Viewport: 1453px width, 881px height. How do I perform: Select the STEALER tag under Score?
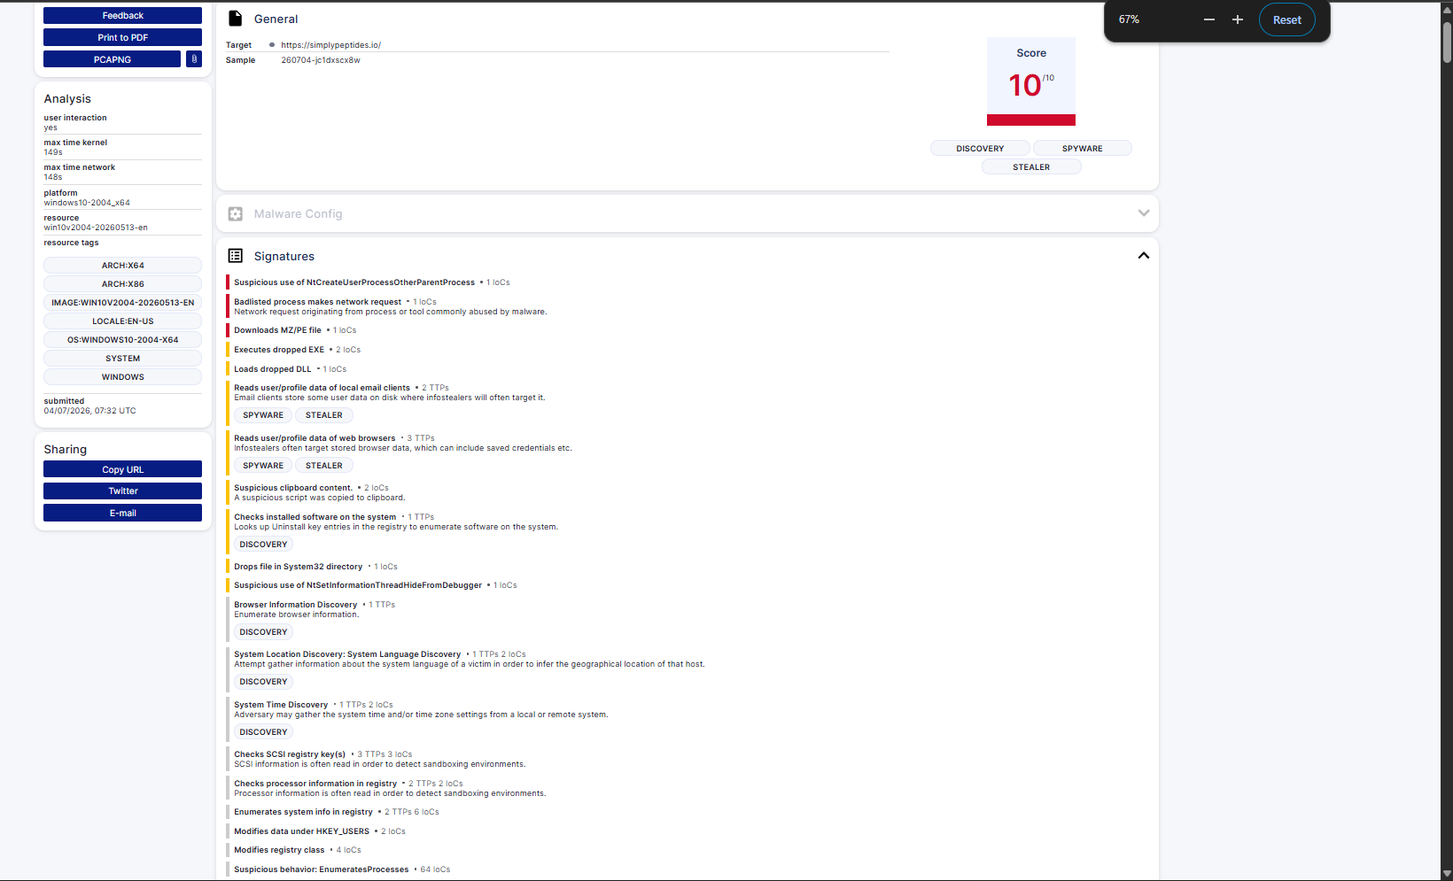1031,166
